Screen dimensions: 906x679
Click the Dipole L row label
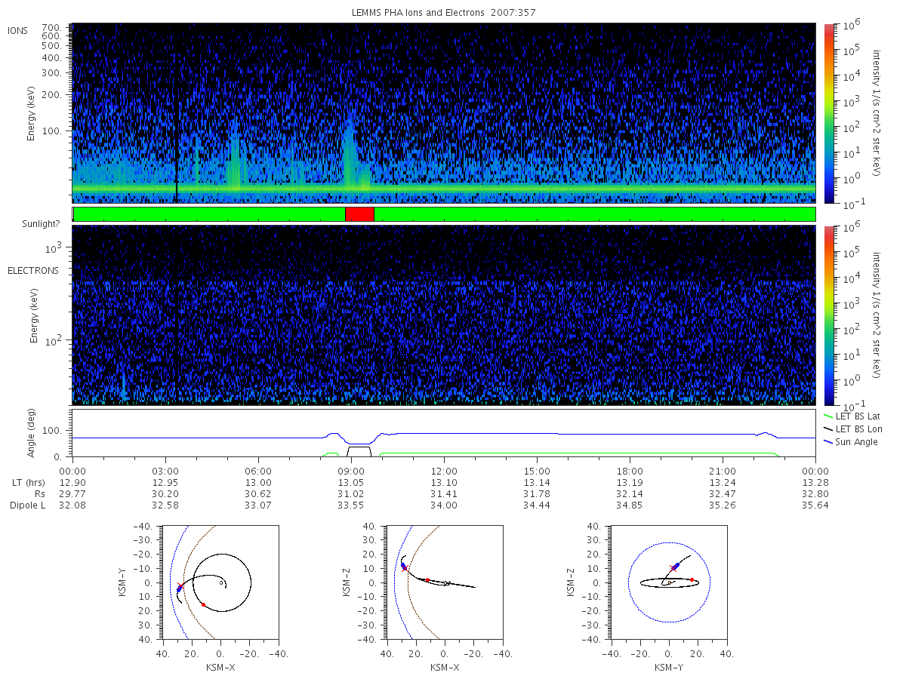click(28, 505)
